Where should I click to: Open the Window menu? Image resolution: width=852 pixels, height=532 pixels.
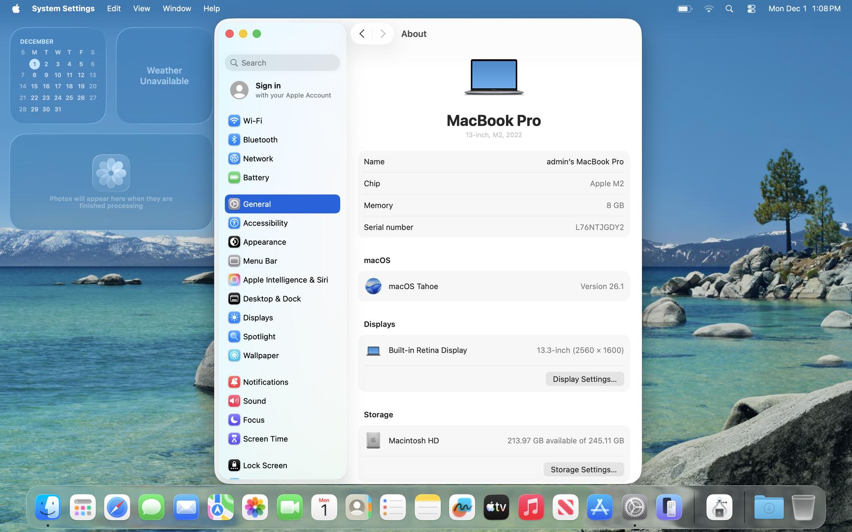click(x=177, y=8)
